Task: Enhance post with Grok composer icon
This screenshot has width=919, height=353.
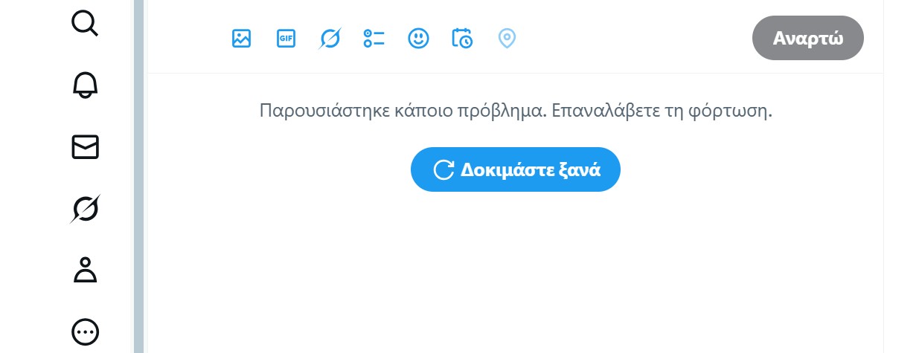Action: pyautogui.click(x=330, y=38)
